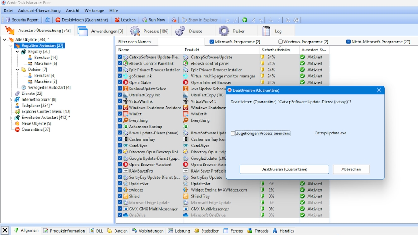Open the Datei menu
The height and width of the screenshot is (235, 418).
click(8, 10)
